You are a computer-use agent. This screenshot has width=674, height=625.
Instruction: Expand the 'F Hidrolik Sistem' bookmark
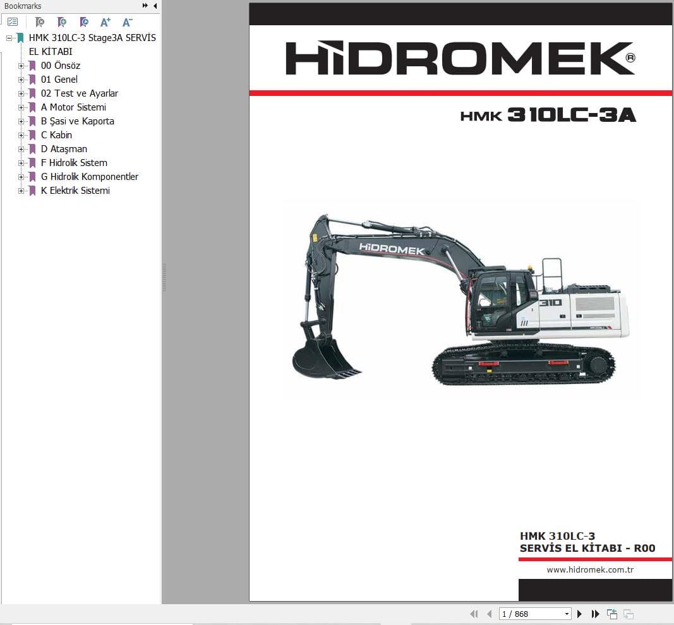(x=21, y=162)
